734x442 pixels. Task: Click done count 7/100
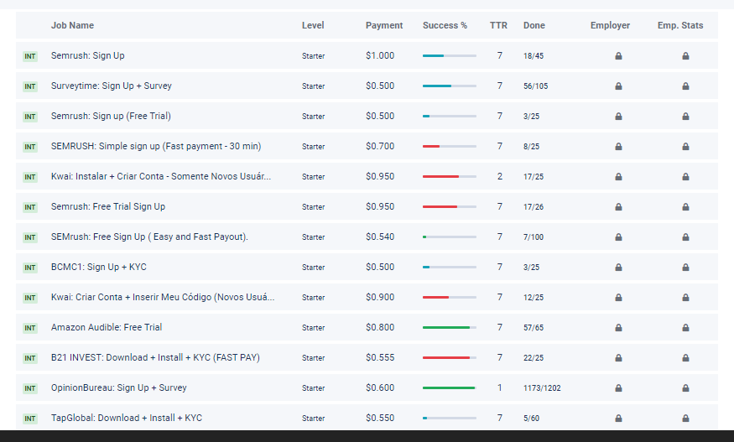[x=534, y=237]
